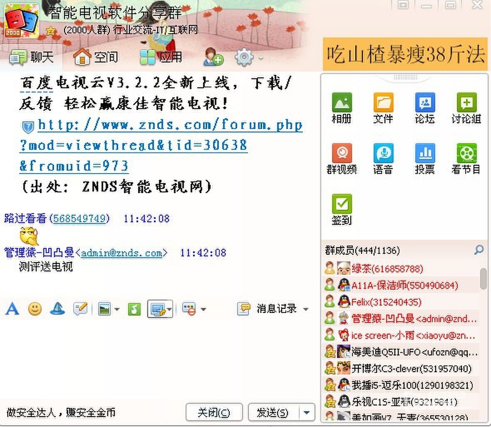Click the group avatar with 2000 badge
This screenshot has height=427, width=491.
point(22,21)
